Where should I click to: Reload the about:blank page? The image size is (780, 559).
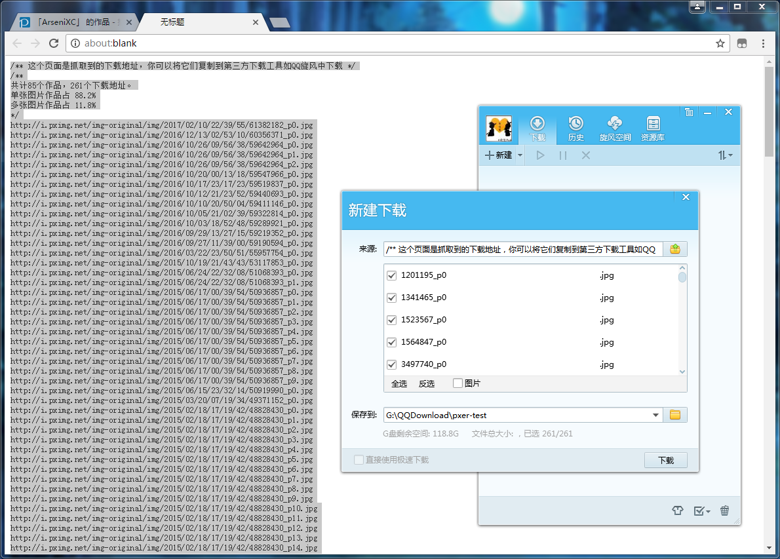[x=54, y=43]
